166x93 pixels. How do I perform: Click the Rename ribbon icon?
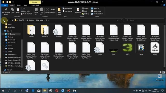click(53, 11)
